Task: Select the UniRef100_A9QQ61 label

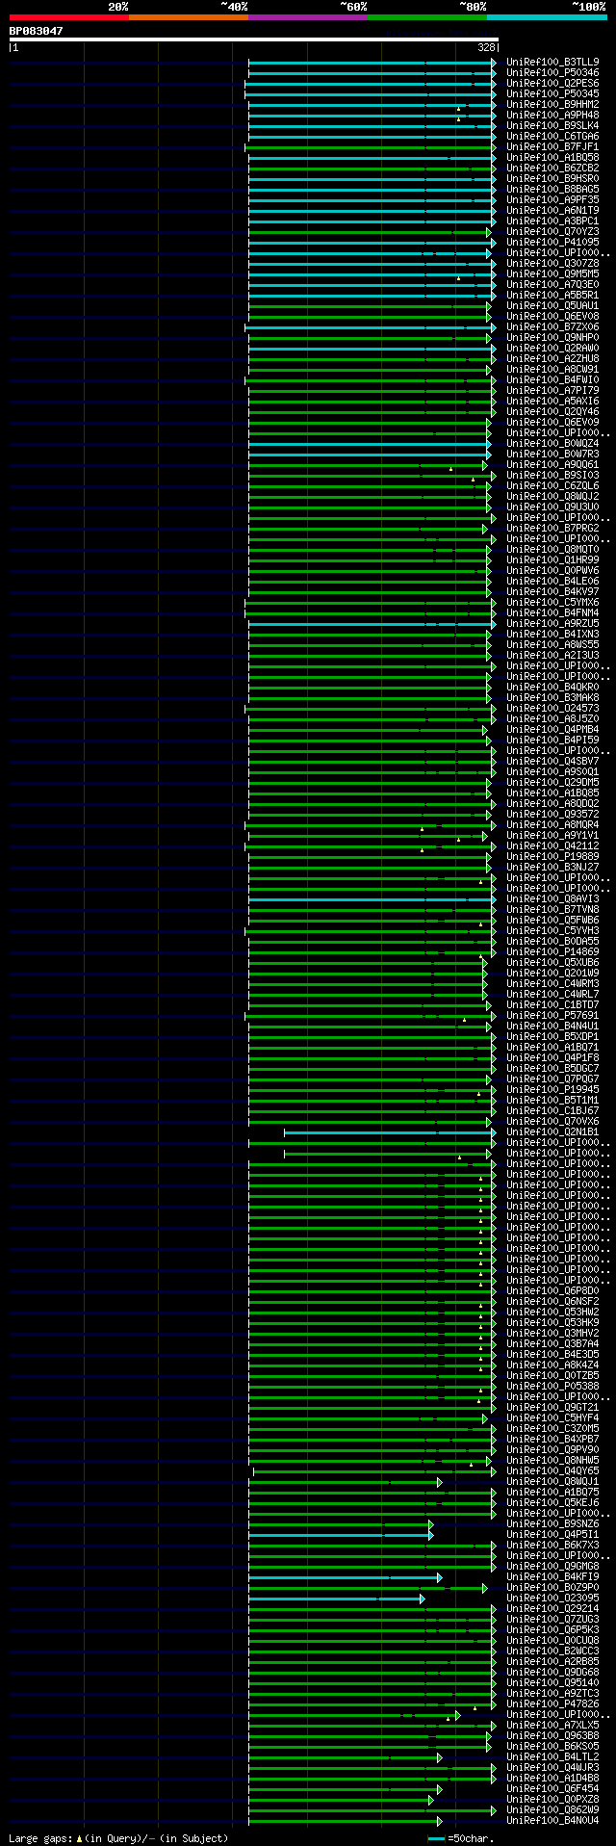Action: tap(552, 464)
